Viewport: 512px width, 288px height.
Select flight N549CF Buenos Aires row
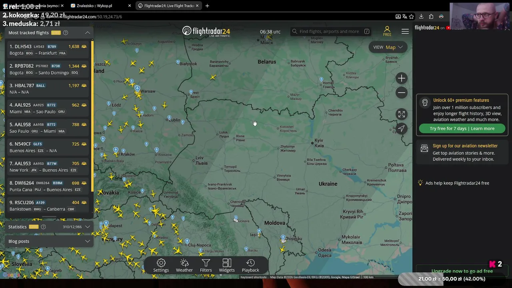[x=48, y=147]
